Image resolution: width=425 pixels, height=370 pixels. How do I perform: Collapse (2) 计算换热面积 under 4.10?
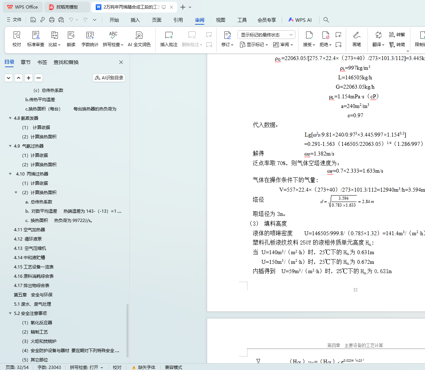click(16, 192)
